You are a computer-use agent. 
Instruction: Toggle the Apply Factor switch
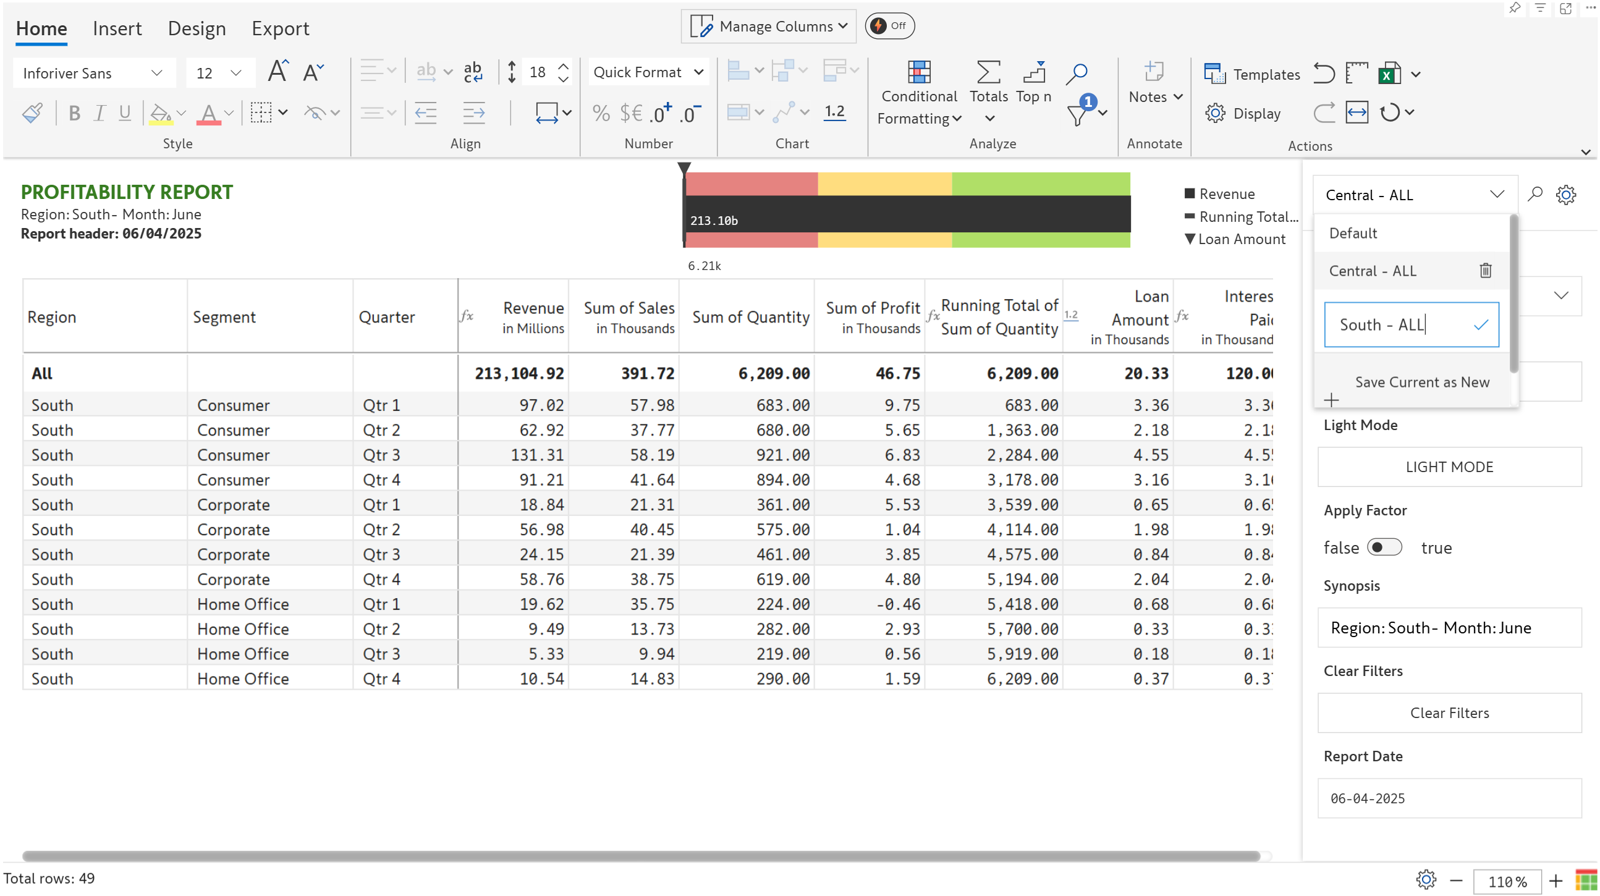click(x=1384, y=547)
